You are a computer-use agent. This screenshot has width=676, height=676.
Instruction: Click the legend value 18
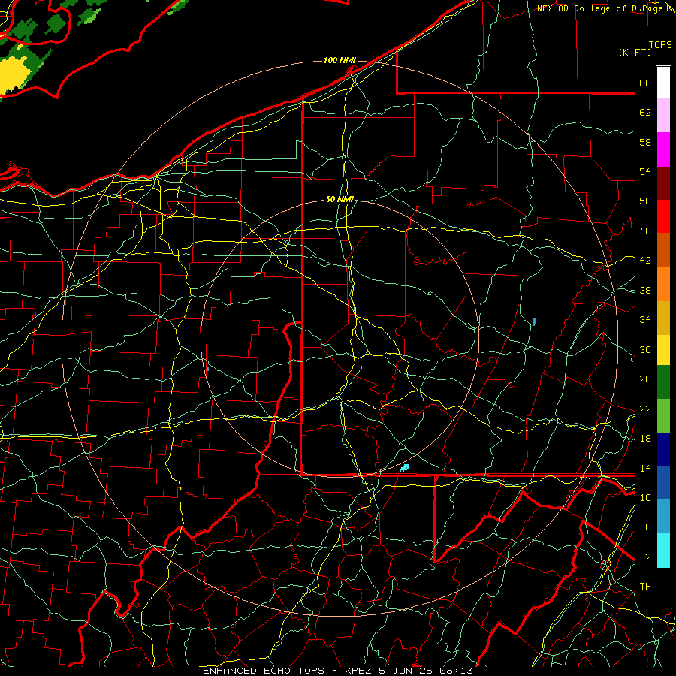pos(645,439)
